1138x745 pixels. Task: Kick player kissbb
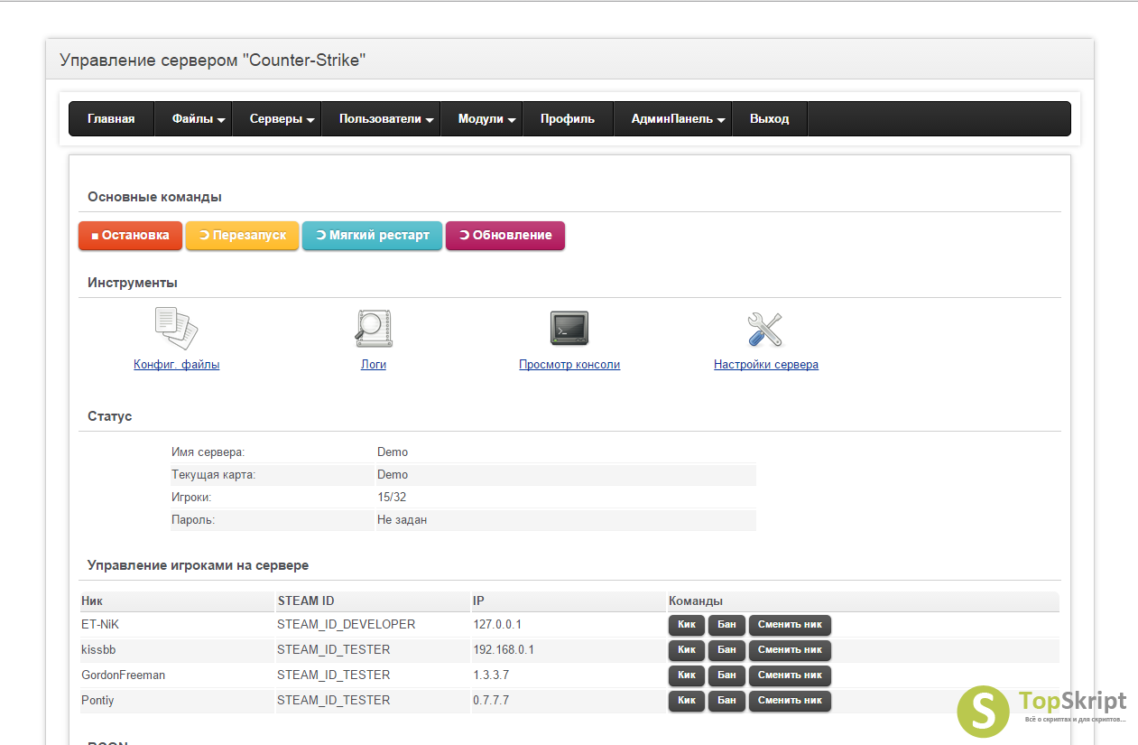point(687,650)
